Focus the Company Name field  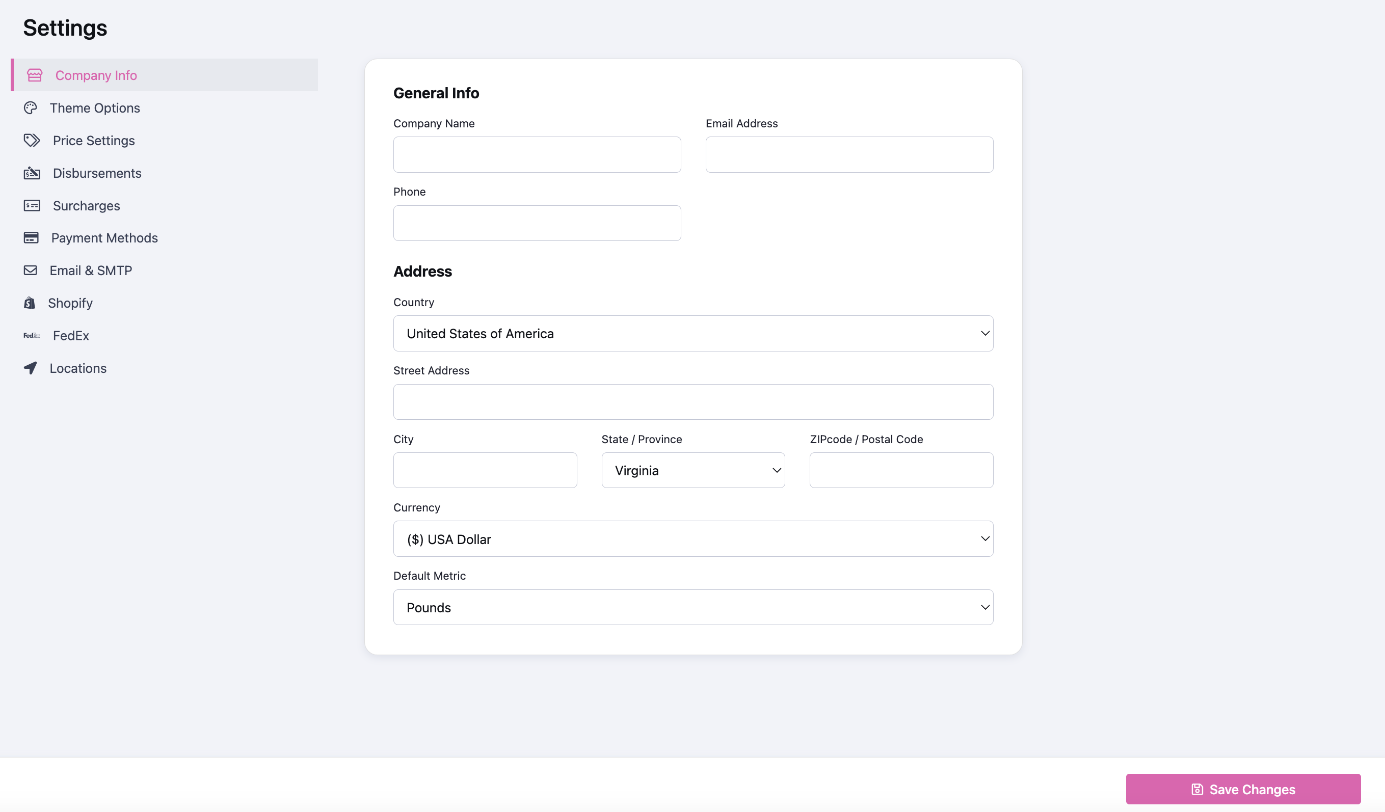pos(537,154)
